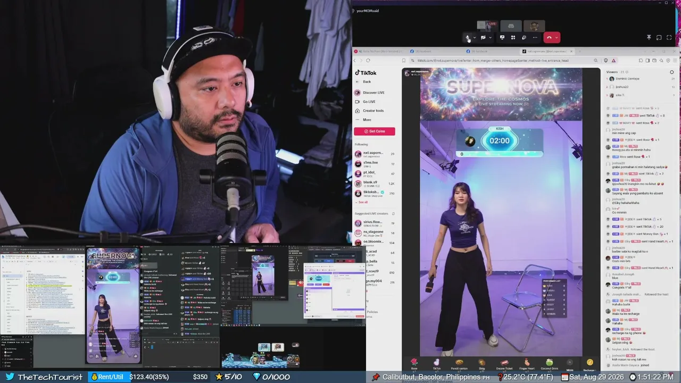The height and width of the screenshot is (383, 681).
Task: Open the ns_stageone suggested creator
Action: (375, 233)
